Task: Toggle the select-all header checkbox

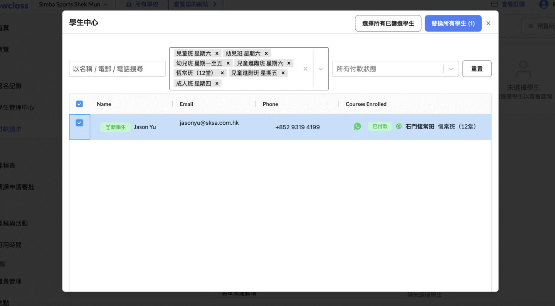Action: (x=79, y=104)
